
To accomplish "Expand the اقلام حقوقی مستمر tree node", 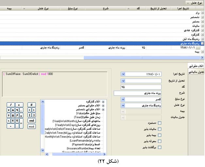I will click(103, 106).
